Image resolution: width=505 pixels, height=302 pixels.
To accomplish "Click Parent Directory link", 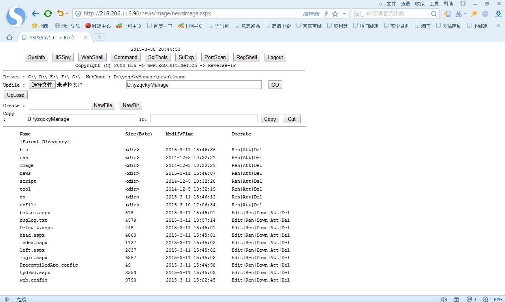I will 44,142.
